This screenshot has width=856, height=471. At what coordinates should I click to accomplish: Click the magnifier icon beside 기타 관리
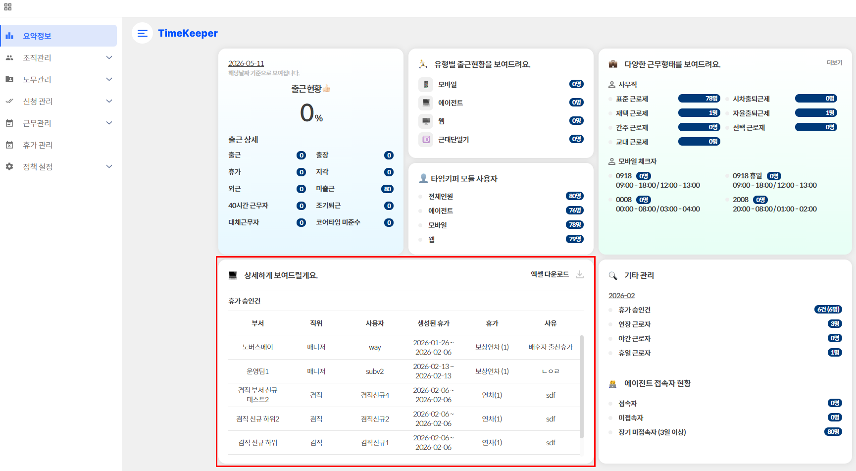click(613, 275)
